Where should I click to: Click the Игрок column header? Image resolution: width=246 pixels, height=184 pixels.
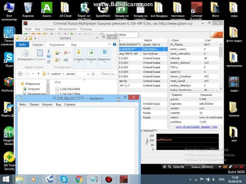click(175, 40)
